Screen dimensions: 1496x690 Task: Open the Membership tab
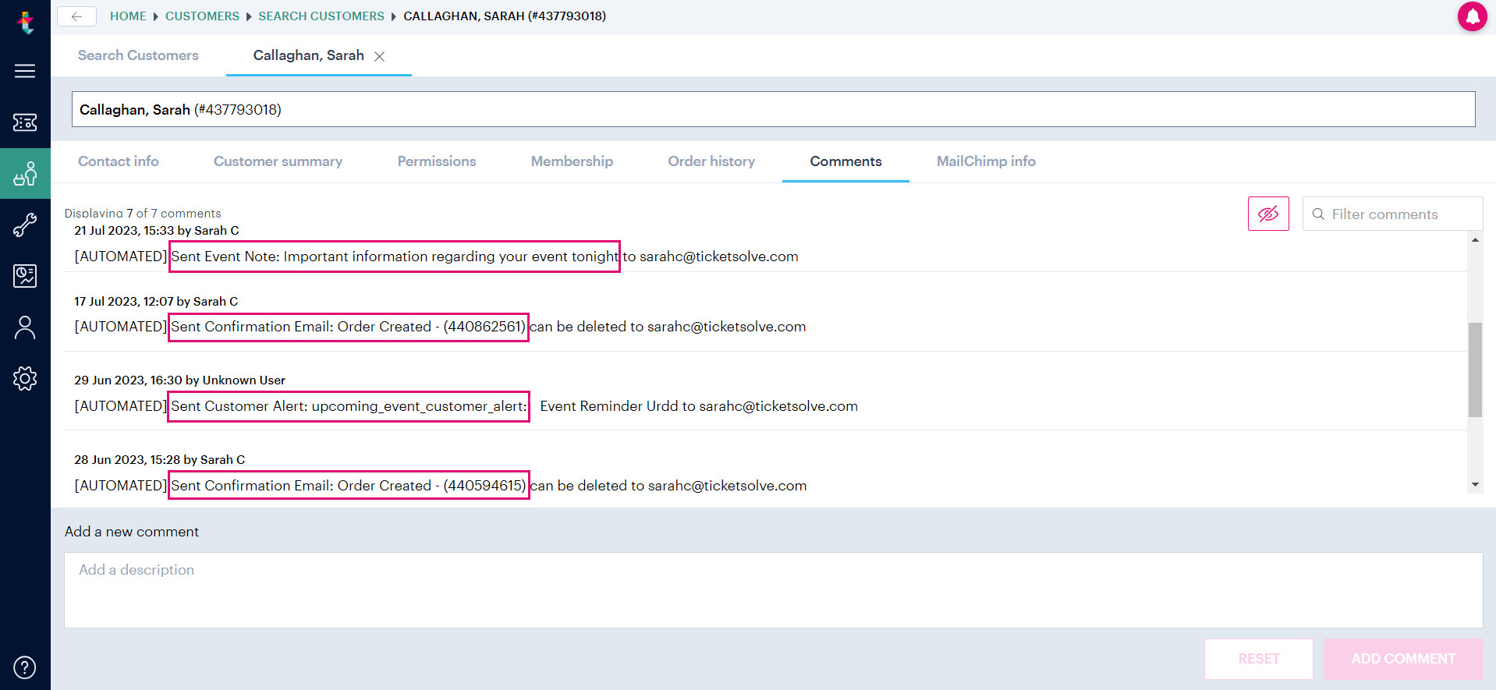click(x=572, y=161)
